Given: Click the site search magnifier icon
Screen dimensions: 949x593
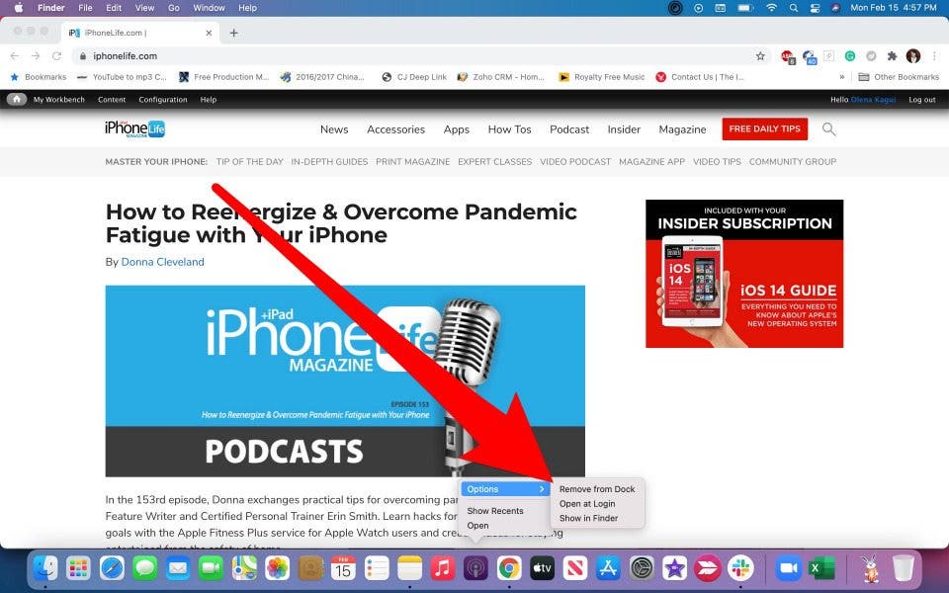Looking at the screenshot, I should (828, 129).
